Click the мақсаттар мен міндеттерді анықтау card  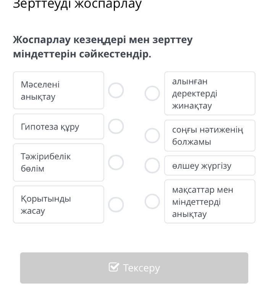tap(210, 201)
